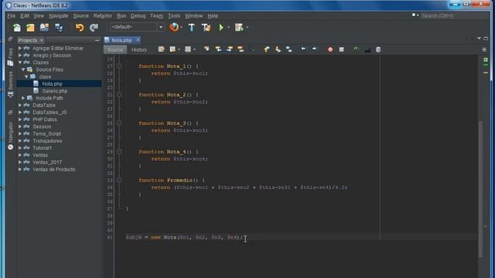Screen dimensions: 495x278
Task: Open the Tools menu
Action: coord(174,15)
